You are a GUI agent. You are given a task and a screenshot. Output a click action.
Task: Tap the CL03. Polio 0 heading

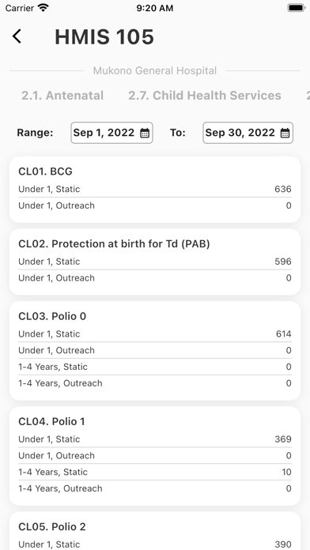point(52,316)
